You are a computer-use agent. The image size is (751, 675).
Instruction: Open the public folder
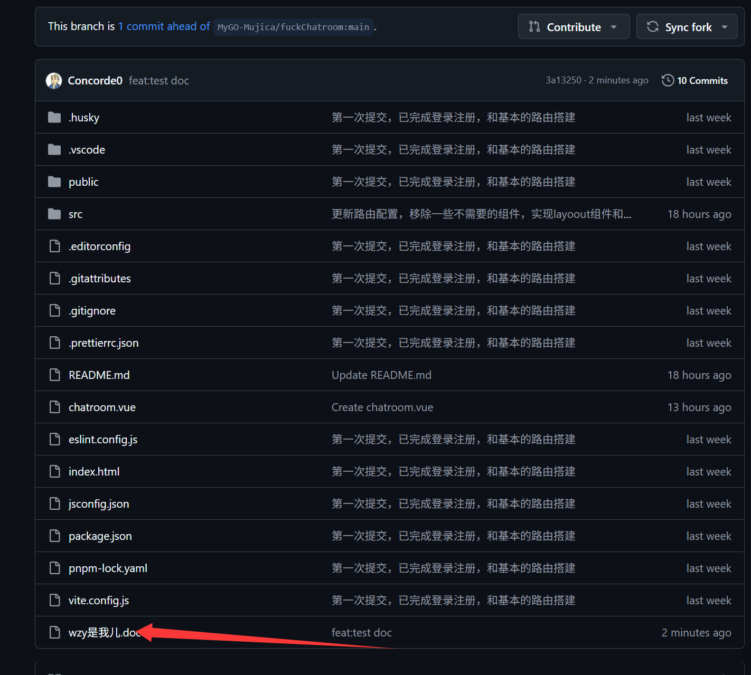(x=83, y=182)
